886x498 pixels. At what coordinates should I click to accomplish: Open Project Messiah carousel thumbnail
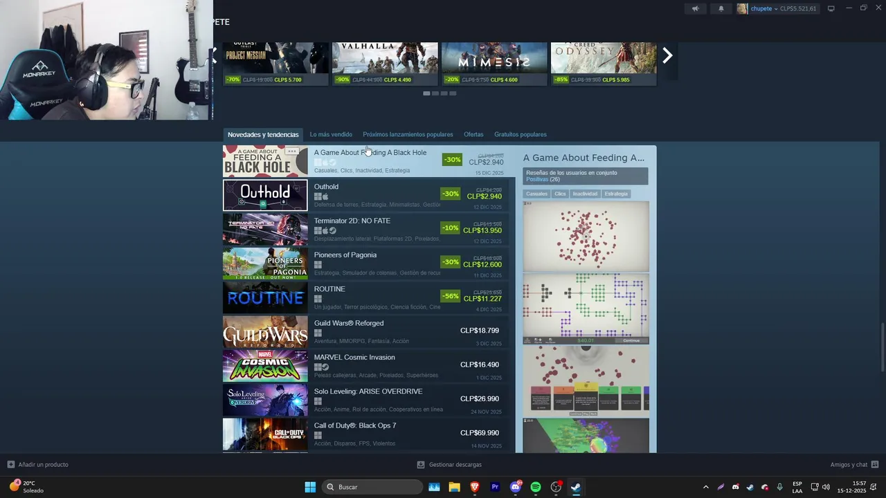pos(275,64)
